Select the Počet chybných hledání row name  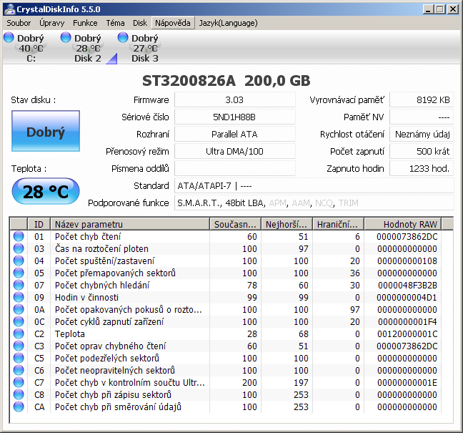[102, 285]
